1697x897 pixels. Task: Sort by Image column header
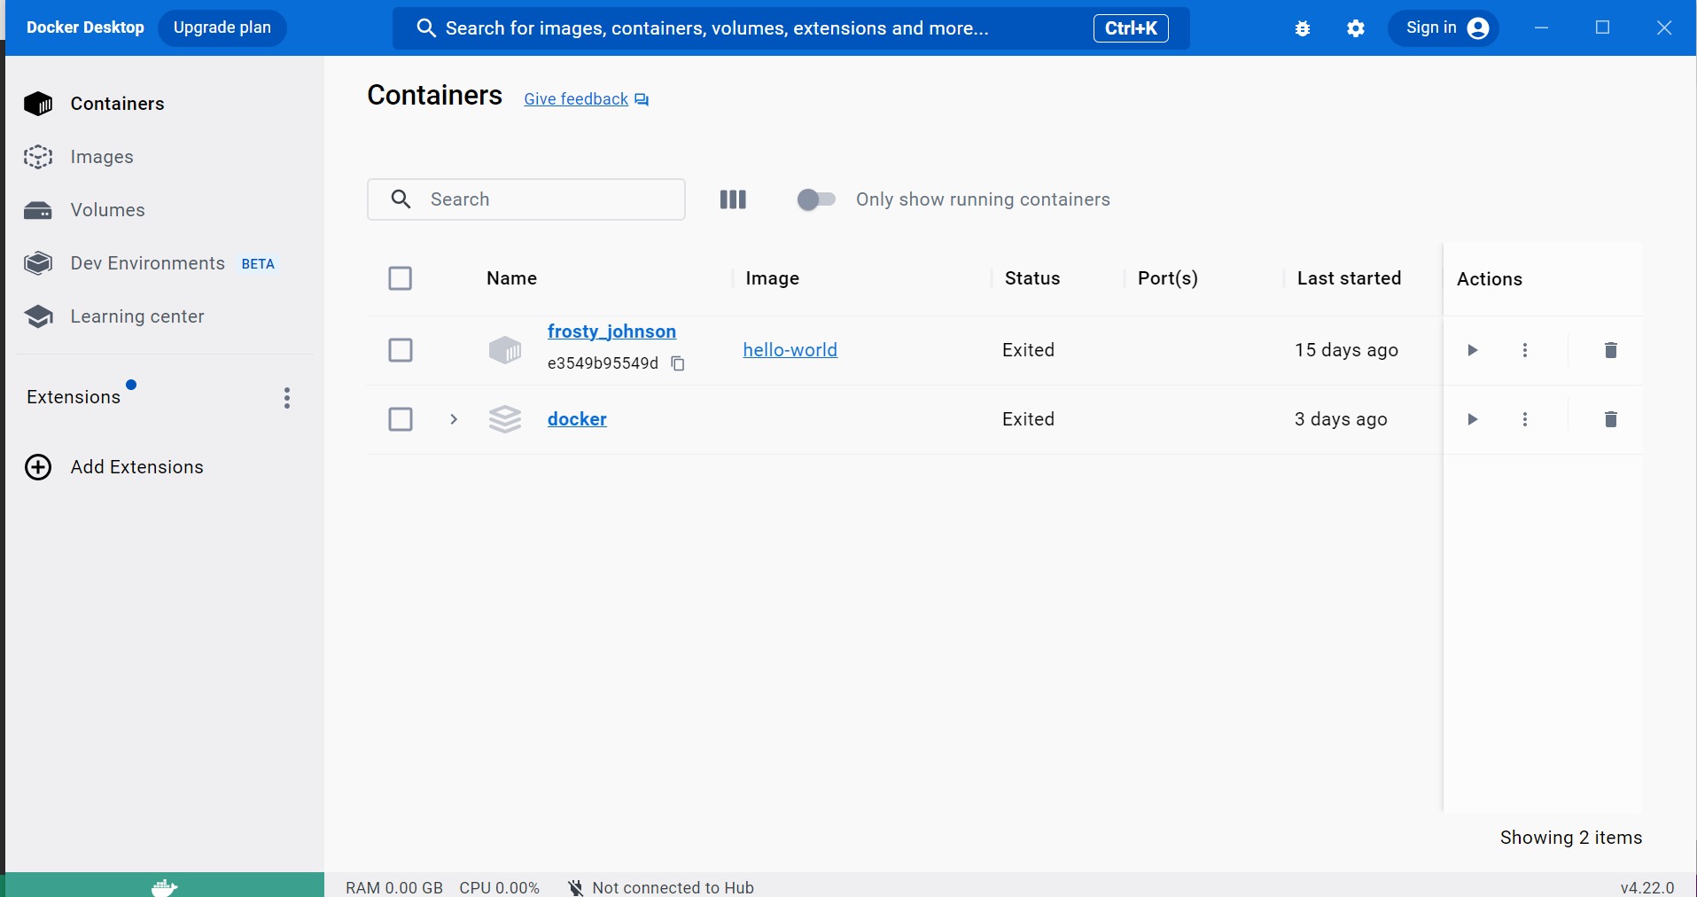click(x=773, y=278)
